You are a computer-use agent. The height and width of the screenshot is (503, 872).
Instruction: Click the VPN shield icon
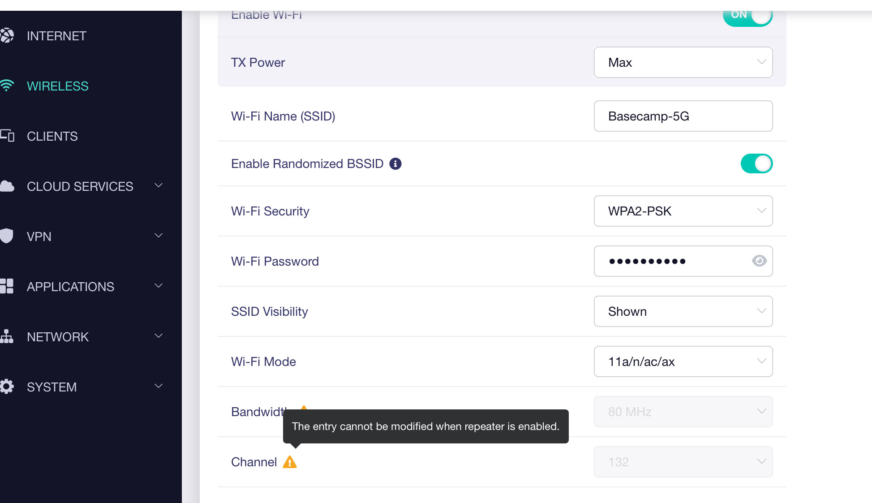7,236
